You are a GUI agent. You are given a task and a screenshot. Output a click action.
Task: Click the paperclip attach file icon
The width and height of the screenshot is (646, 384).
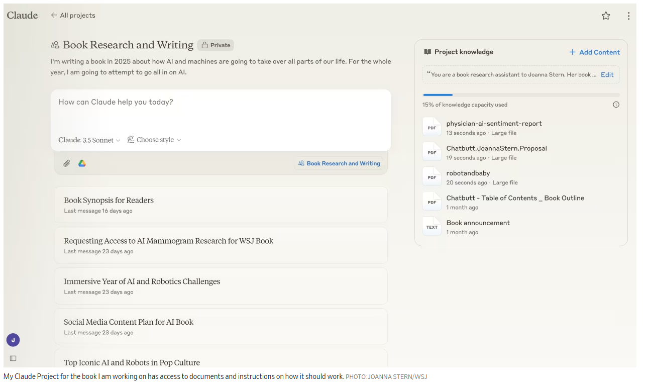[66, 163]
